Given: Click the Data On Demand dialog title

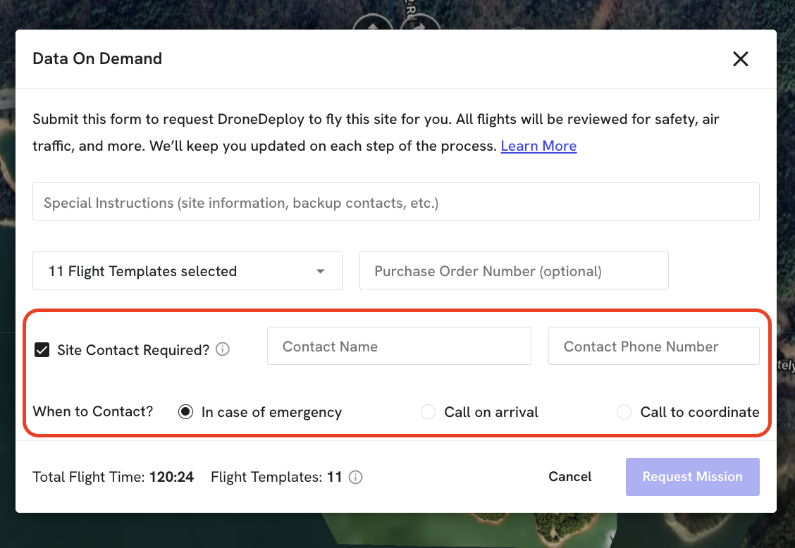Looking at the screenshot, I should 97,58.
